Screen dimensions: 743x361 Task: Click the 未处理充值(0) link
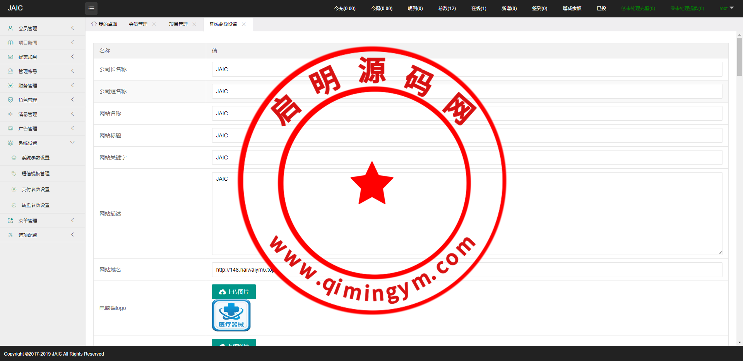point(638,9)
